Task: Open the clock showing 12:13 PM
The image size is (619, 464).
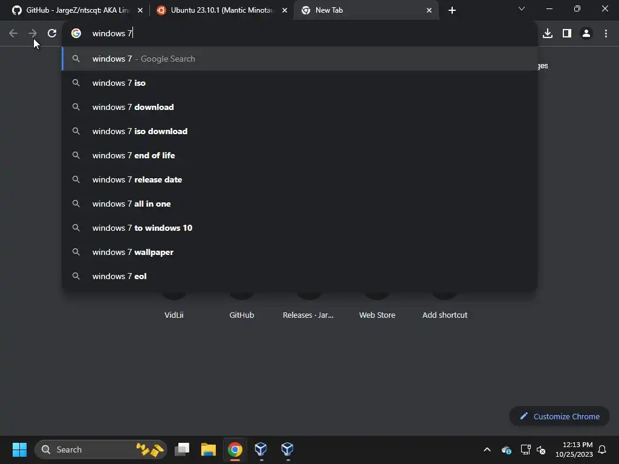Action: coord(574,449)
